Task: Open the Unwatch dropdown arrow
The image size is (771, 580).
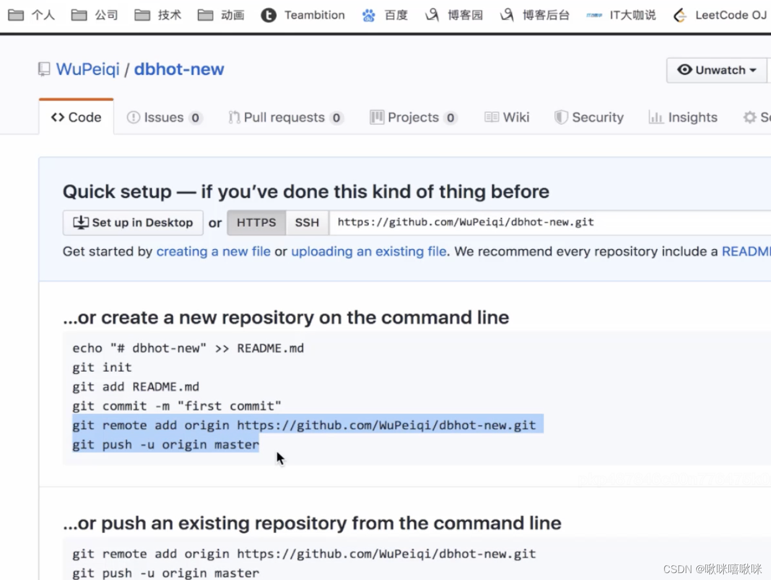Action: [753, 70]
